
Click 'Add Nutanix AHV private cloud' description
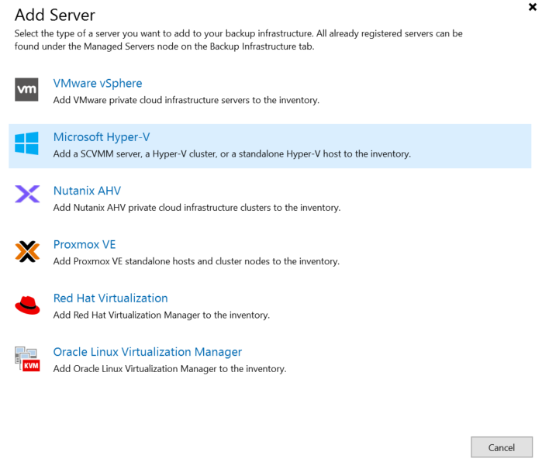tap(197, 208)
